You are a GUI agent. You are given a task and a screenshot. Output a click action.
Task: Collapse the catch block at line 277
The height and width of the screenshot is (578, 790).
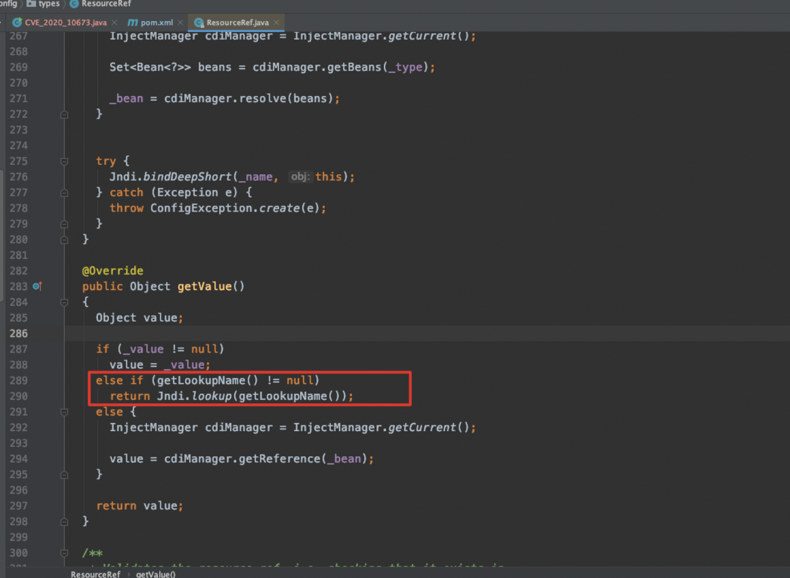pos(64,193)
